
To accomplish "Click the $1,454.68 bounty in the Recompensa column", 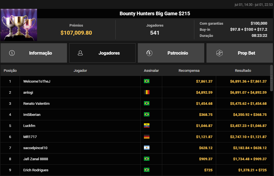I will point(204,104).
